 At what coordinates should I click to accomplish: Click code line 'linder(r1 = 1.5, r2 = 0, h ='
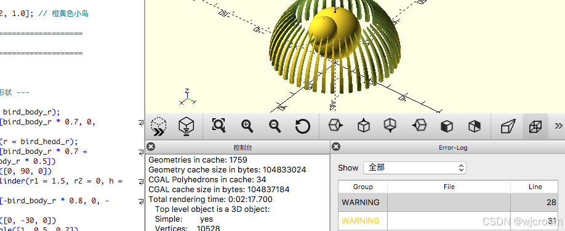pyautogui.click(x=62, y=181)
